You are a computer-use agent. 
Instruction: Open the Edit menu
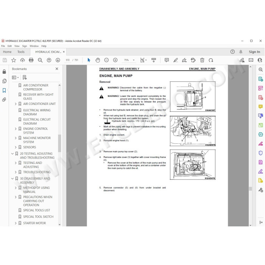(x=9, y=46)
